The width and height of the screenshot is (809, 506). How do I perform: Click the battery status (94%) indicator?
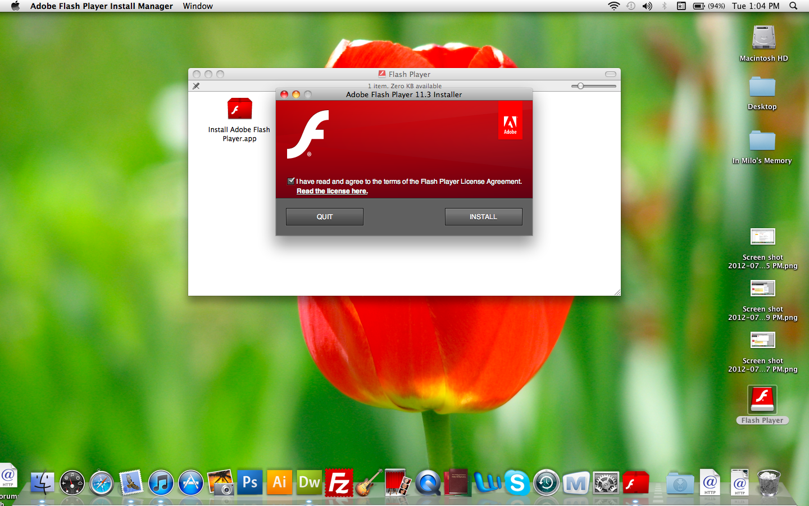coord(709,6)
